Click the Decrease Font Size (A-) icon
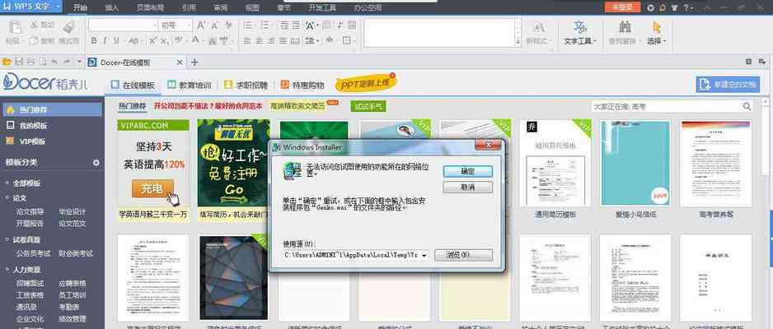 pos(214,25)
